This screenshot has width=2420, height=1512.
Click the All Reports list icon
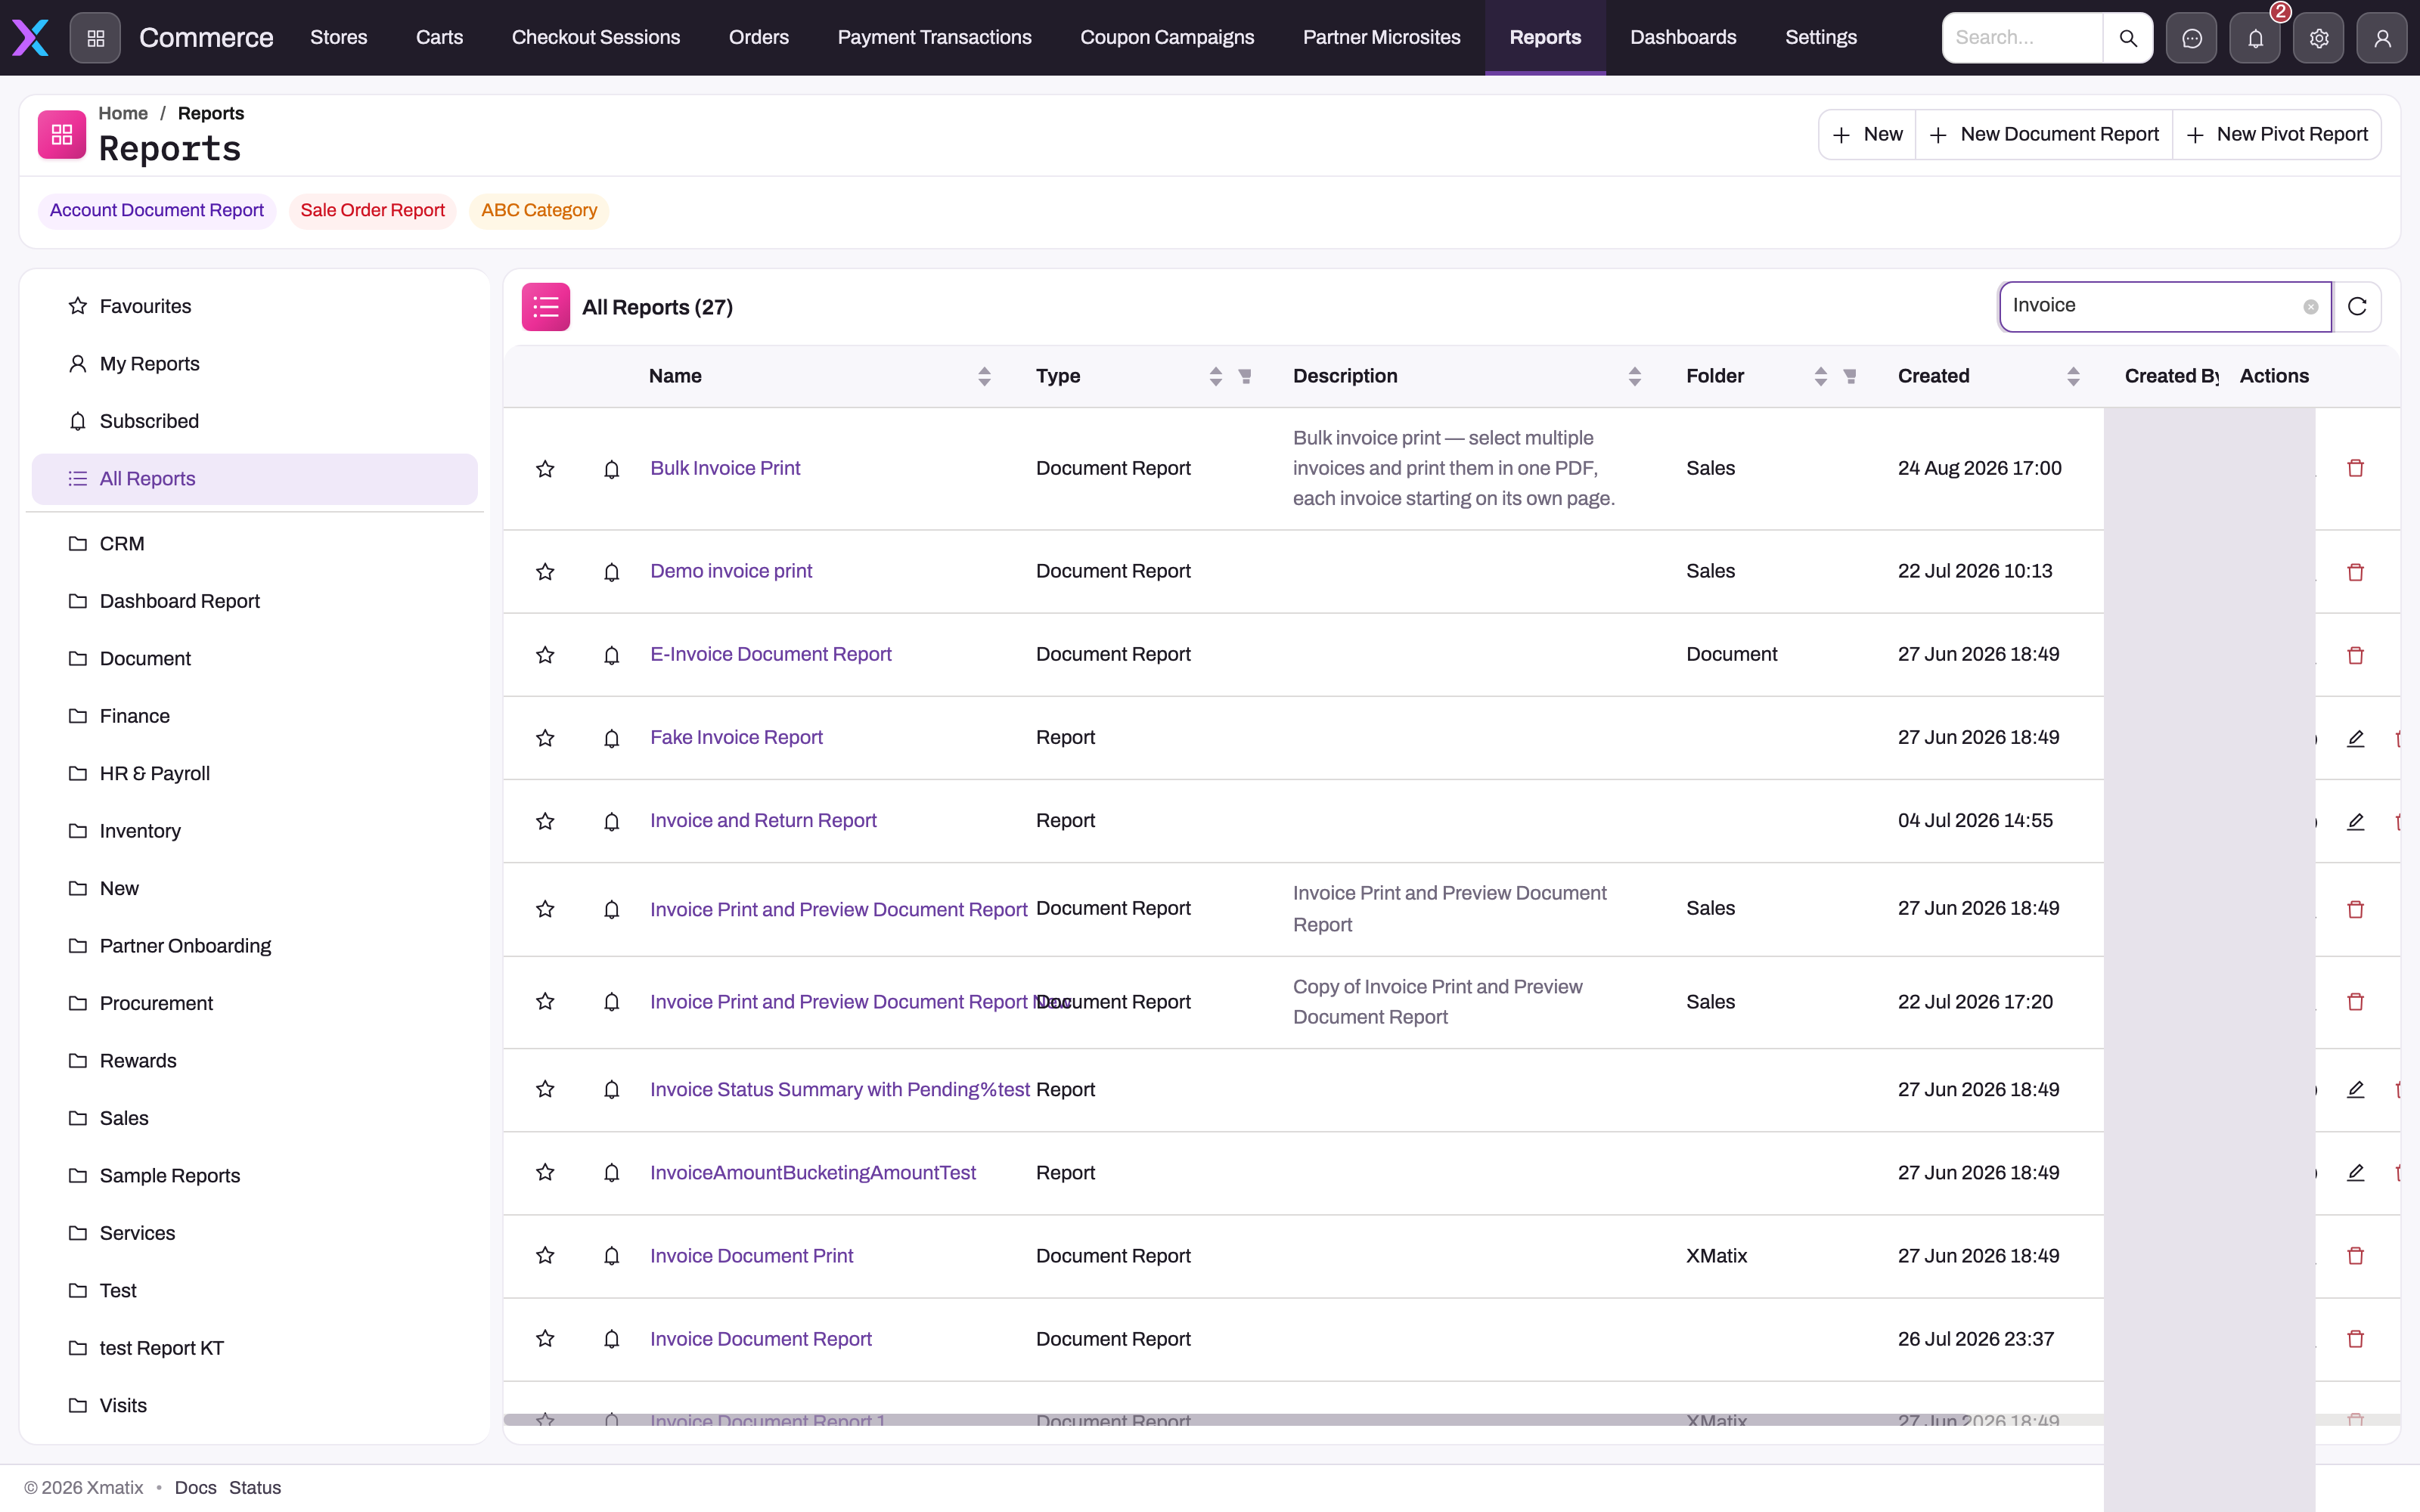[546, 307]
